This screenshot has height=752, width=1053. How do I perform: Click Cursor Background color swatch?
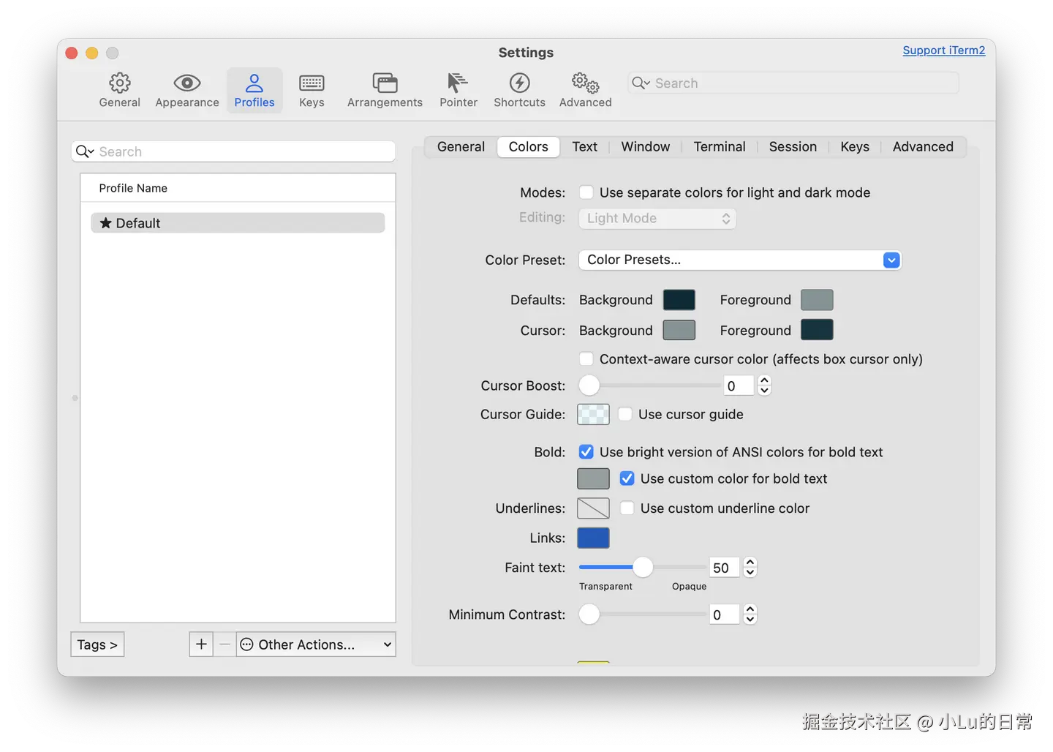[679, 330]
